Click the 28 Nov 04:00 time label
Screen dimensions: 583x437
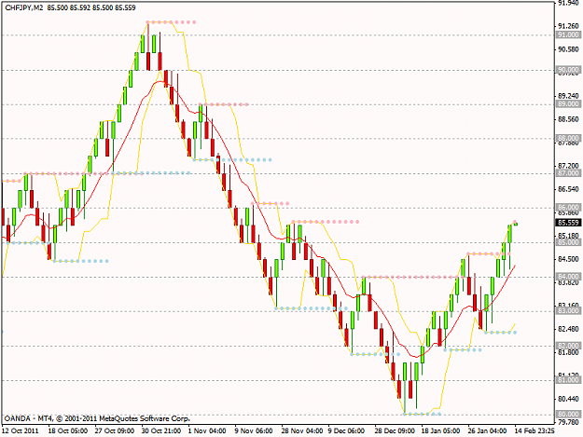pyautogui.click(x=302, y=431)
